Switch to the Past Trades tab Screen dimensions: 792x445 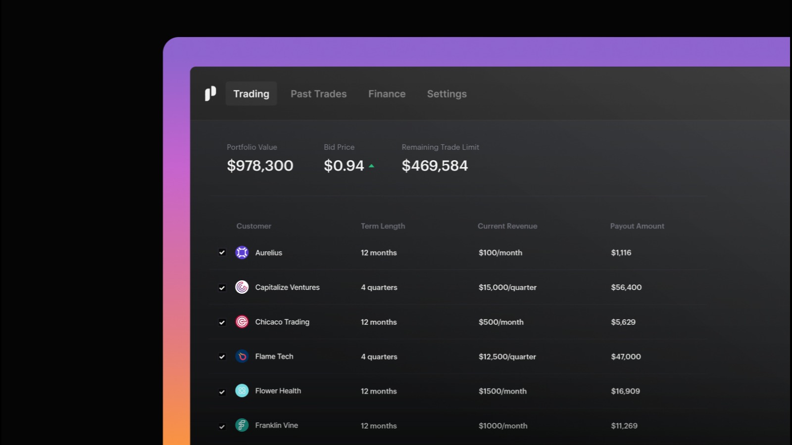tap(318, 94)
